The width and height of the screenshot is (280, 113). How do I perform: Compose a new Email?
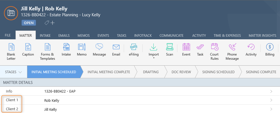pyautogui.click(x=116, y=50)
